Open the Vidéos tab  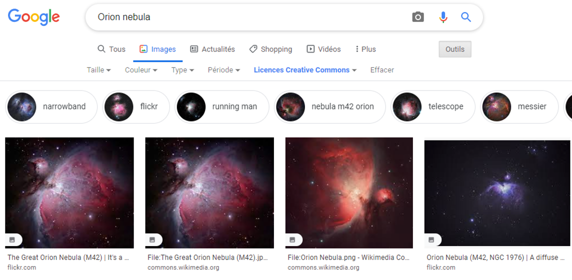pyautogui.click(x=323, y=49)
